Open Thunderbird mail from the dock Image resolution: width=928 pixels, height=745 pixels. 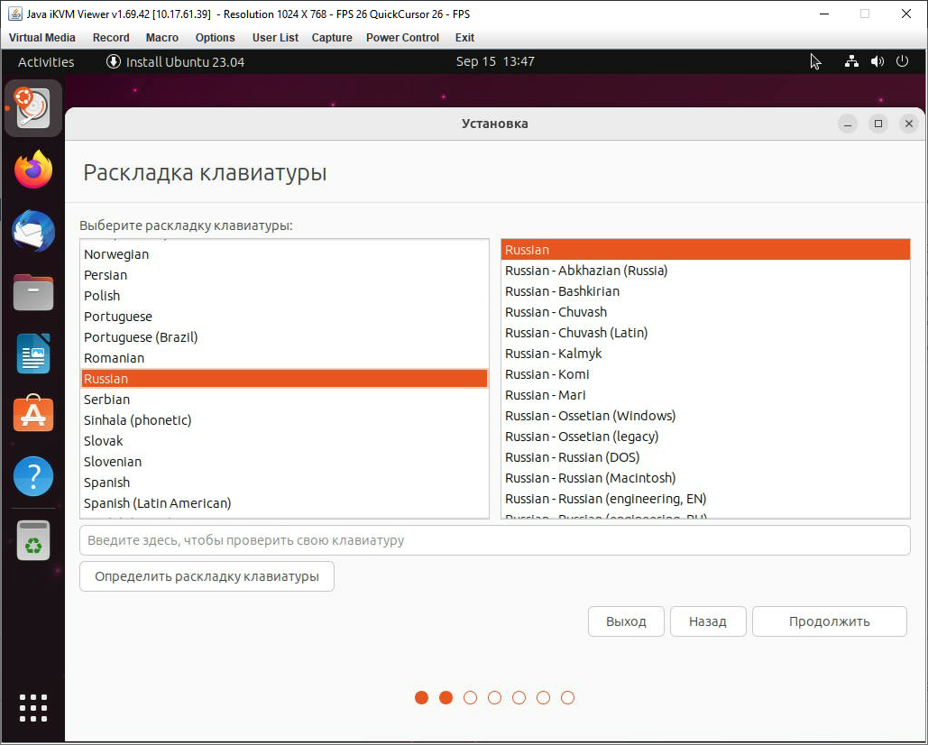(x=33, y=231)
